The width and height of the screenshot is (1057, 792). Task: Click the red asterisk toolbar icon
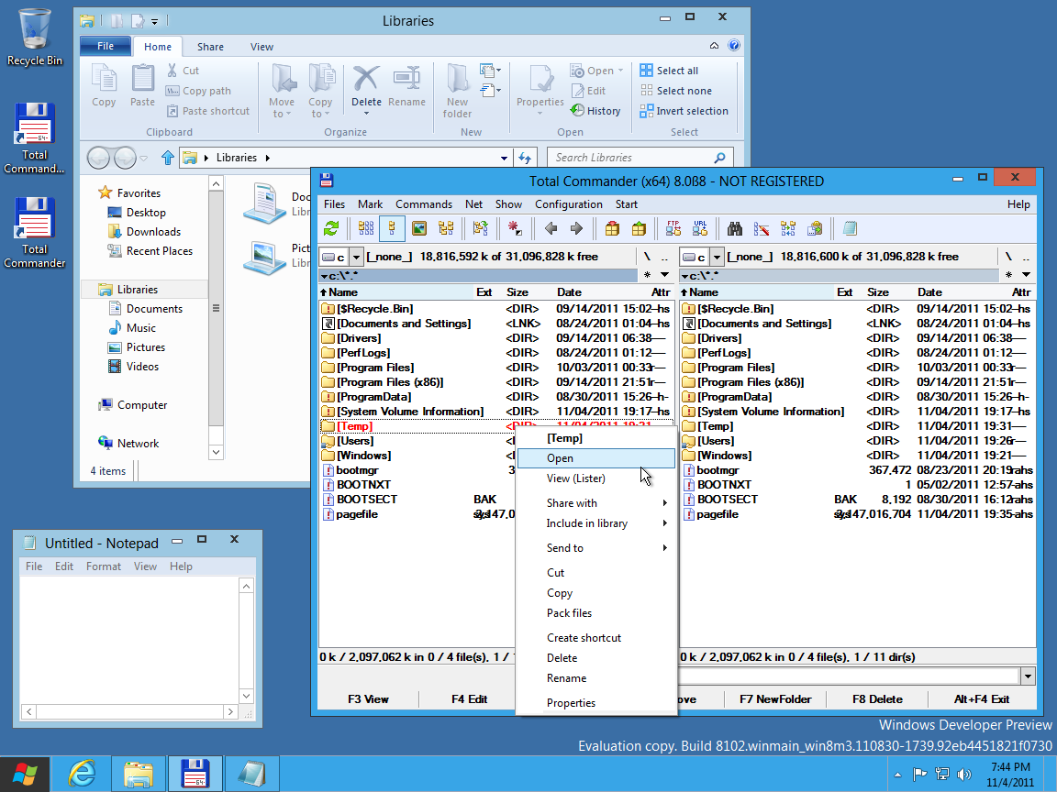(515, 229)
